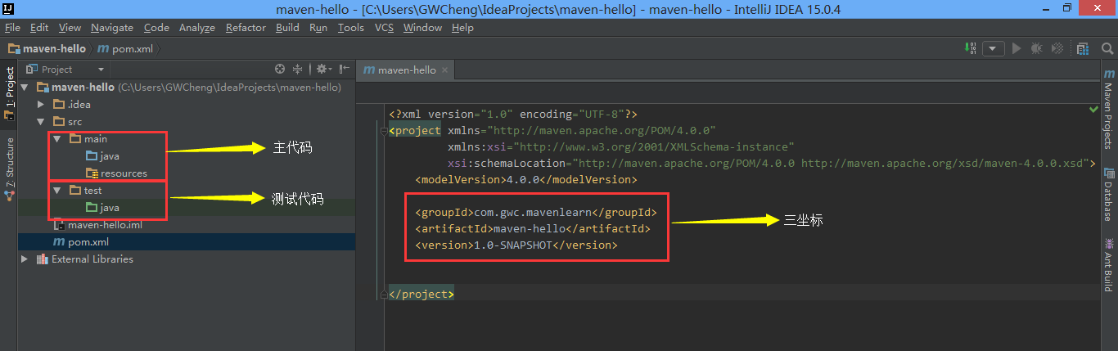The height and width of the screenshot is (351, 1118).
Task: Open the File menu
Action: pyautogui.click(x=11, y=27)
